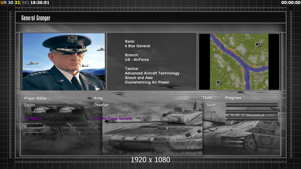Click the 4 Star General rank text
Viewport: 301px width, 169px height.
click(x=138, y=46)
